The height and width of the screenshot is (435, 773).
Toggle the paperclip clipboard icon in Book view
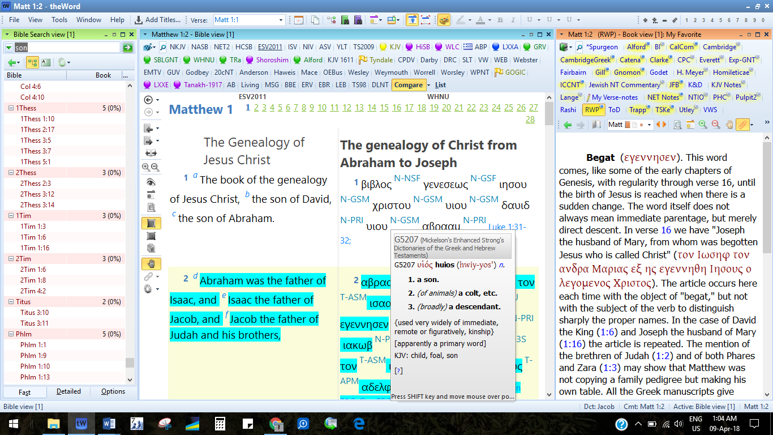[x=742, y=124]
